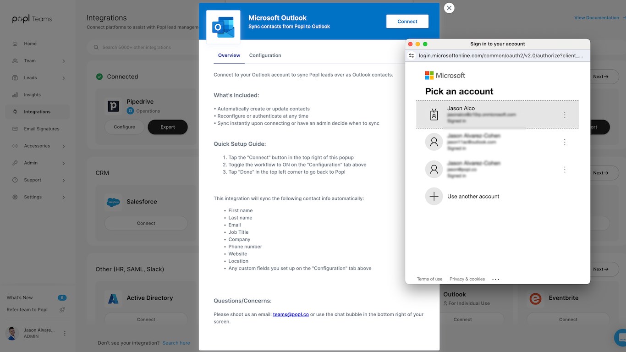Viewport: 626px width, 352px height.
Task: Click Connect under Eventbrite
Action: (x=568, y=319)
